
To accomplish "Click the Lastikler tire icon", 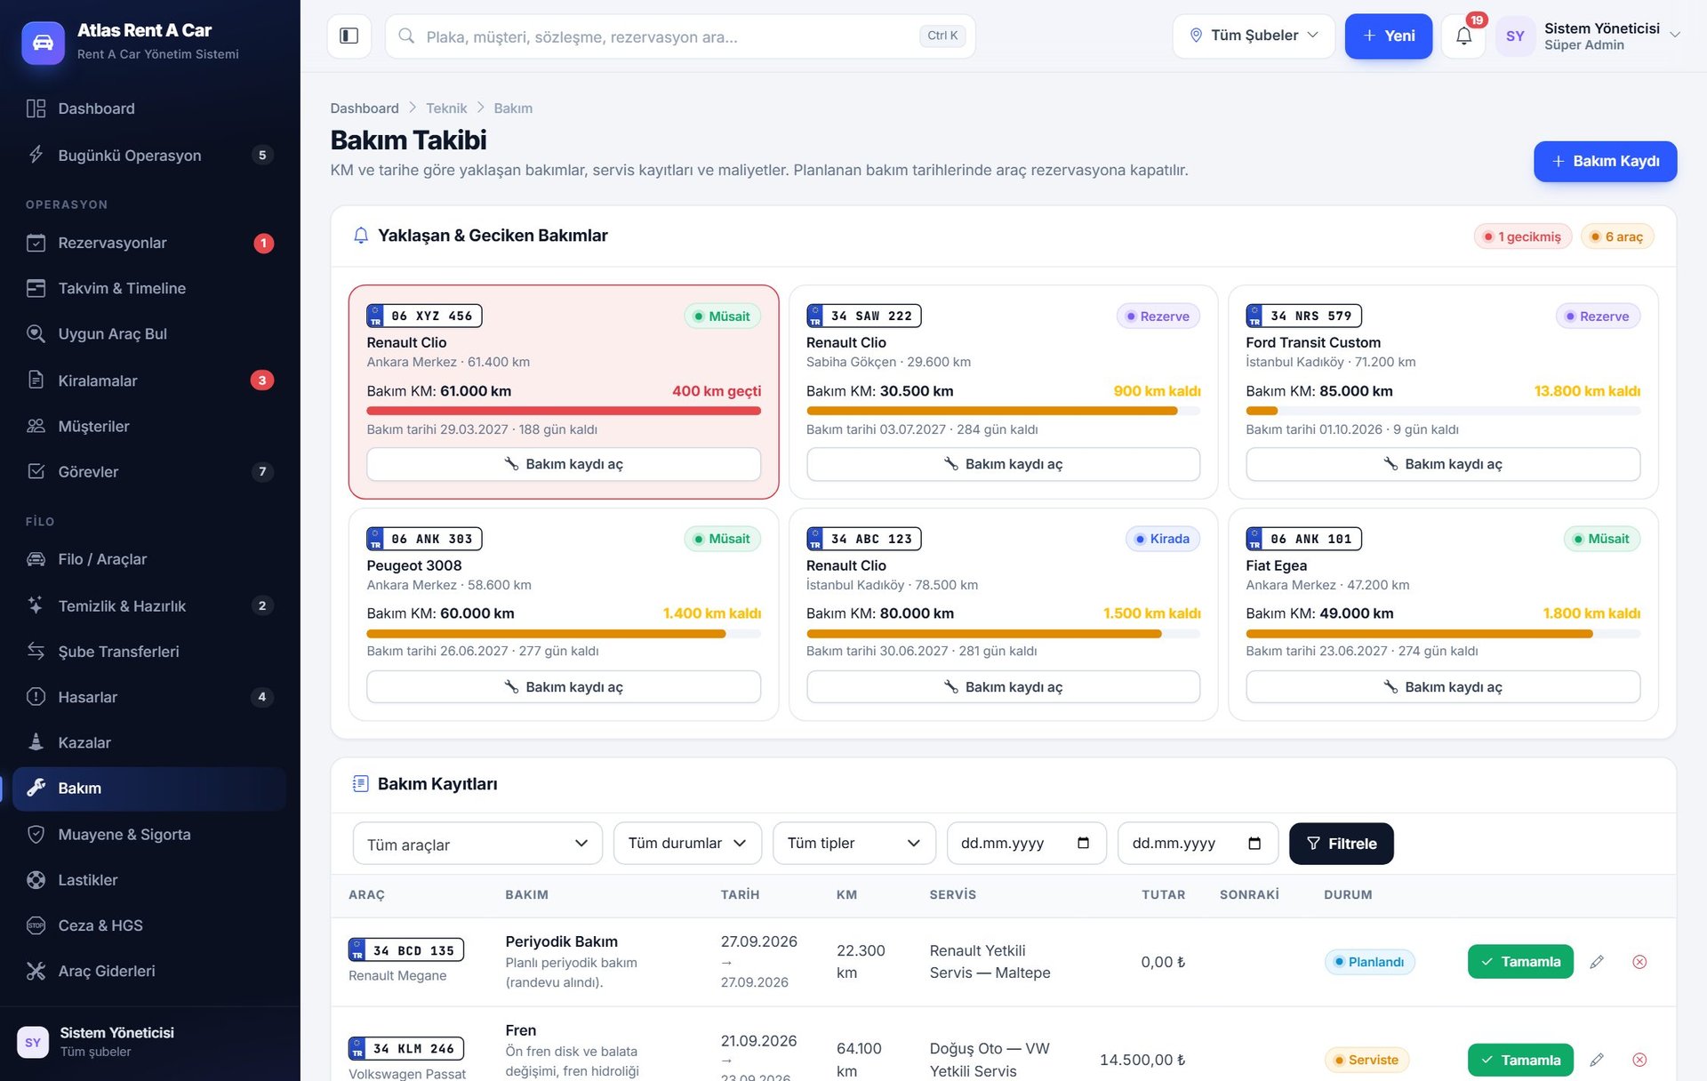I will tap(36, 880).
